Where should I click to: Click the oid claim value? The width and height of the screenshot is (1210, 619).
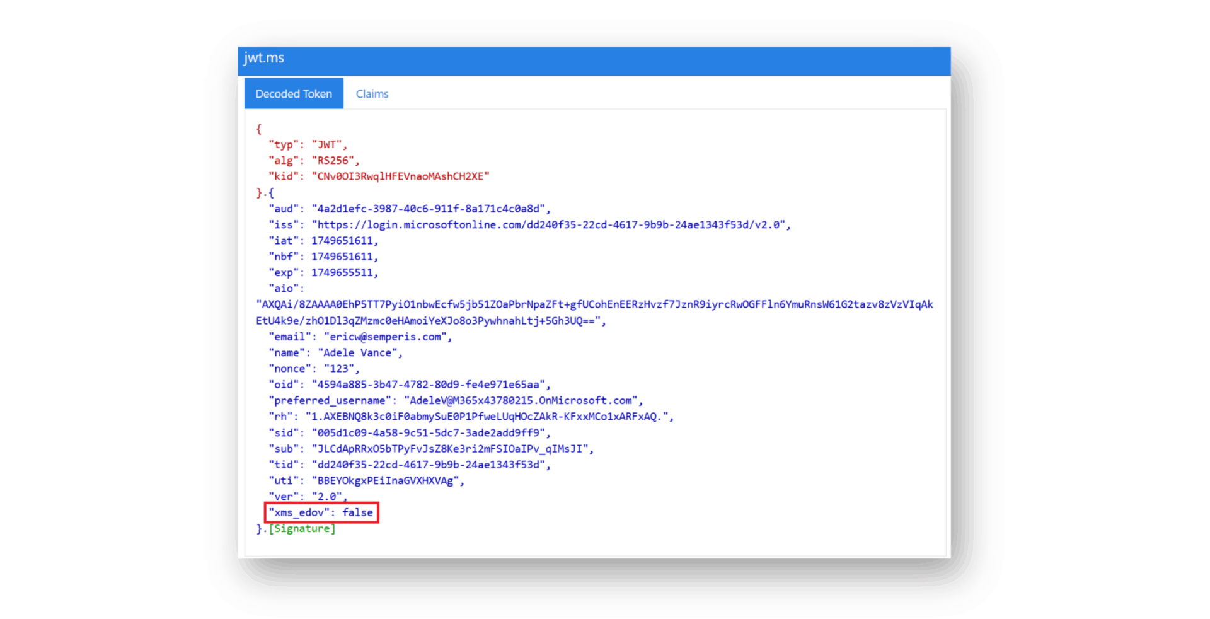[x=429, y=385]
